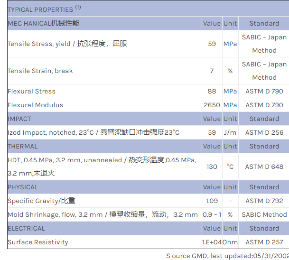
Task: Select the Tensile Strain, break row label
Action: [40, 71]
